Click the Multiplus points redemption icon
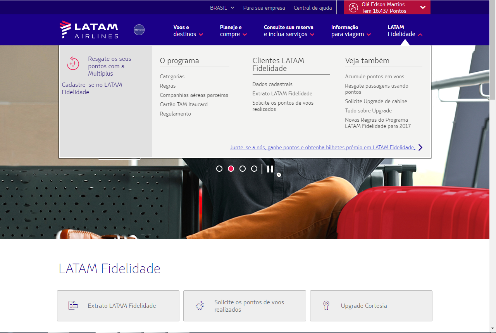Viewport: 496px width, 333px height. coord(73,63)
